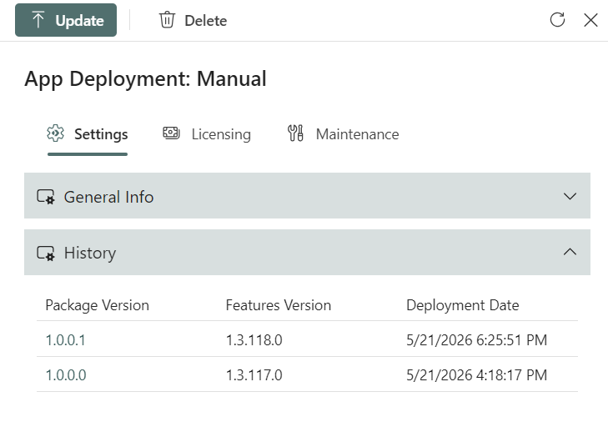Select features version 1.3.118.0 cell
The image size is (608, 447).
pos(254,340)
